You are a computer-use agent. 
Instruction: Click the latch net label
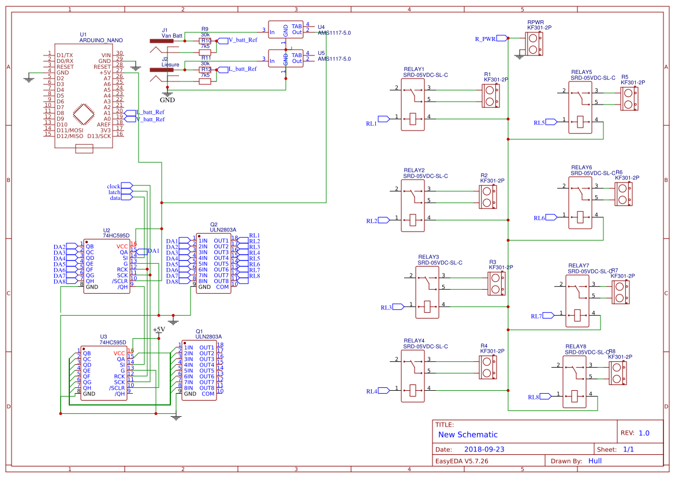pyautogui.click(x=113, y=193)
